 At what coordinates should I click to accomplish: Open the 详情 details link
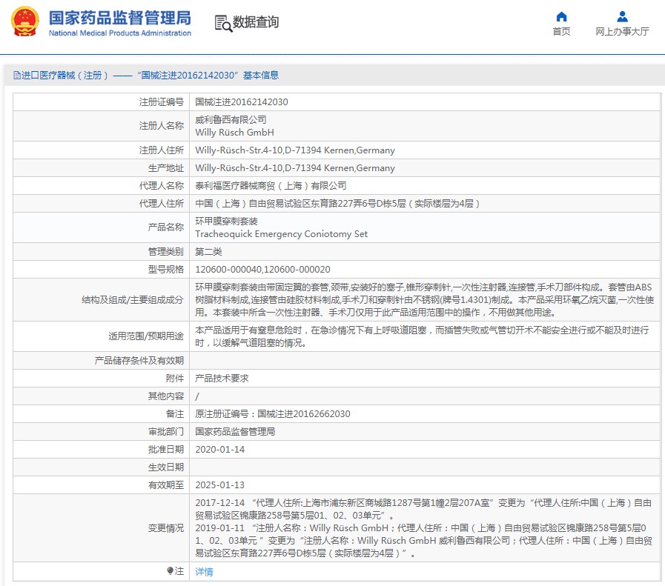[204, 572]
